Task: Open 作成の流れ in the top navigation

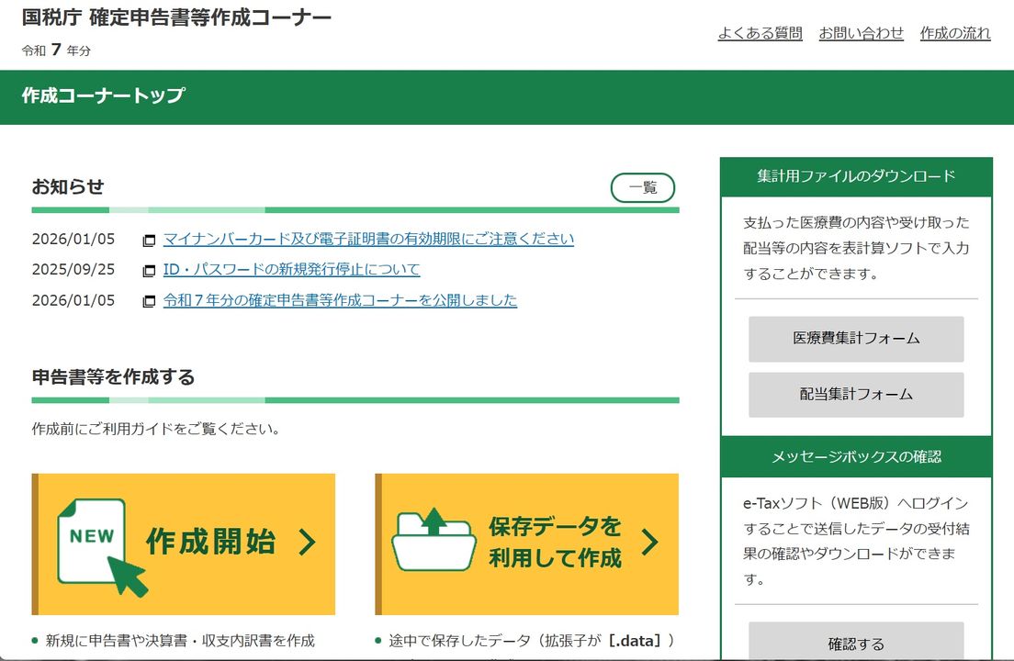Action: [955, 33]
